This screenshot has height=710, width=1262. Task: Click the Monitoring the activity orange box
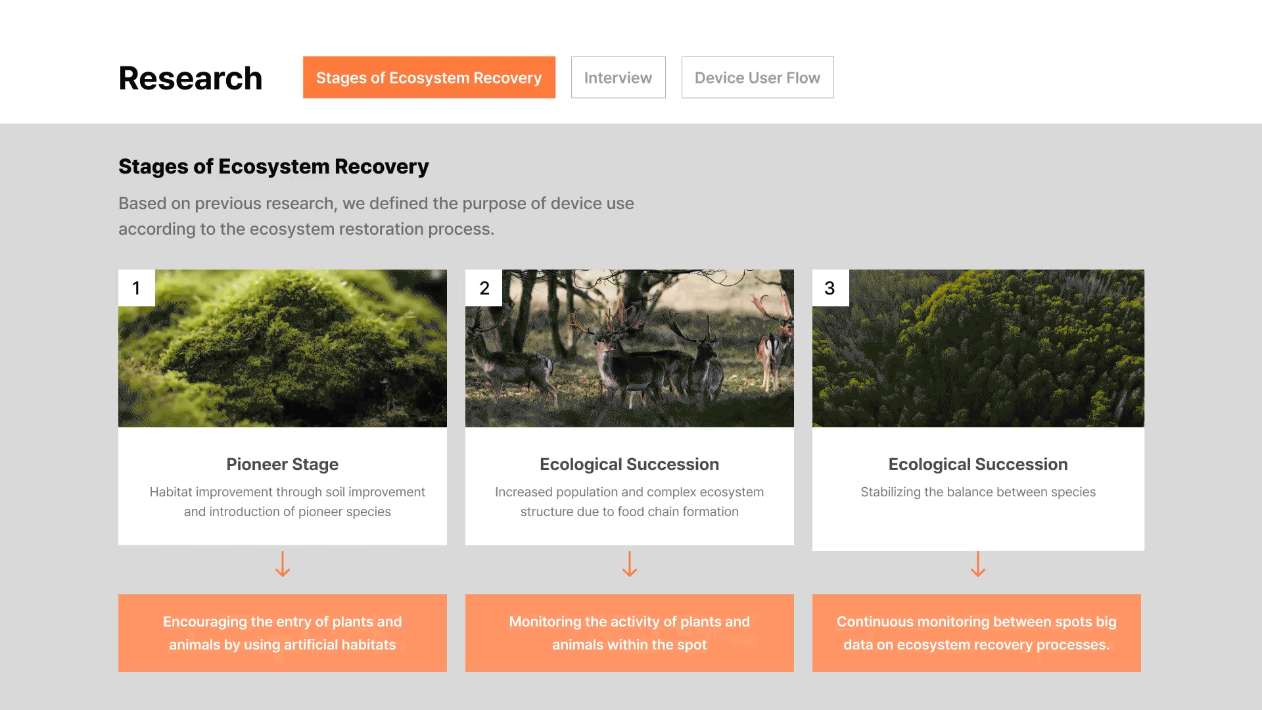[630, 633]
